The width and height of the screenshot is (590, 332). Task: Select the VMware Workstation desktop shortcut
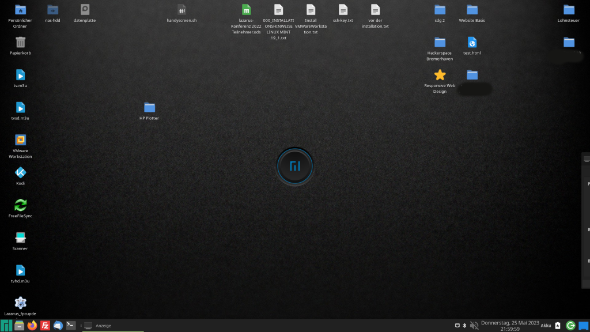coord(20,140)
